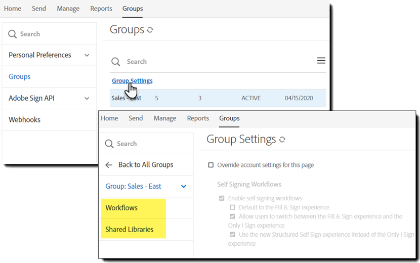Image resolution: width=420 pixels, height=263 pixels.
Task: Click the search magnifier in Group Settings sidebar
Action: [109, 144]
